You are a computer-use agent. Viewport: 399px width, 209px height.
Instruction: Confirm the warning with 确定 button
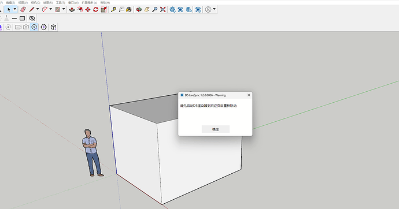(x=216, y=129)
